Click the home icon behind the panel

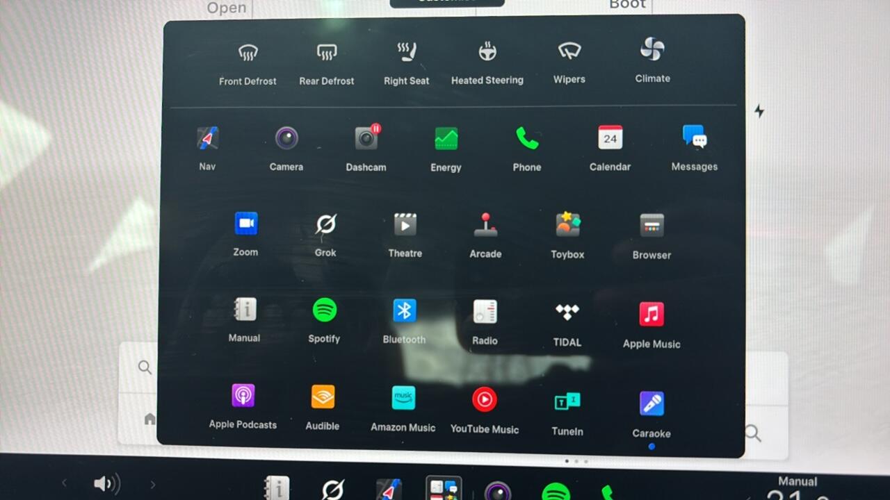pyautogui.click(x=149, y=419)
